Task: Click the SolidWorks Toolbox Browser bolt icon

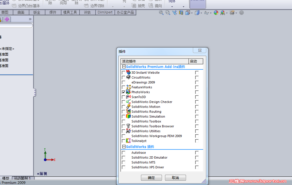Action: [x=128, y=126]
